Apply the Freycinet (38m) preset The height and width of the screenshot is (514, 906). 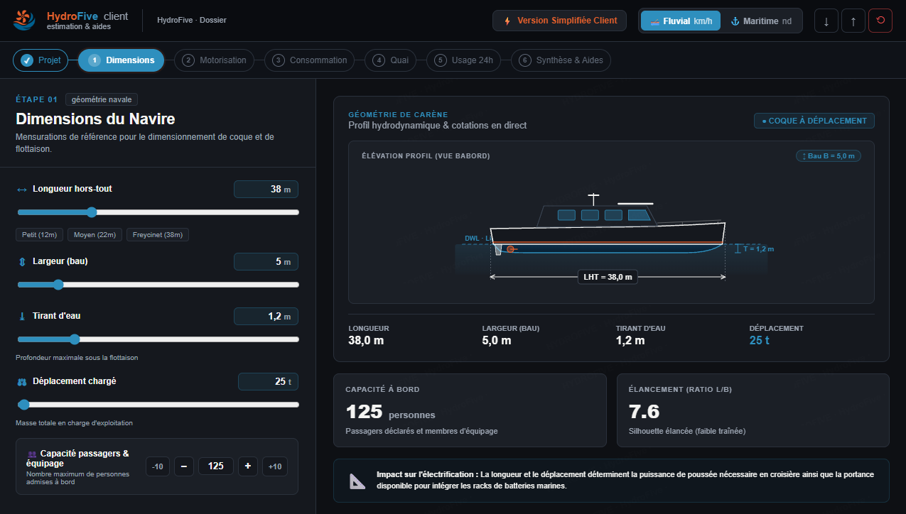(x=158, y=235)
